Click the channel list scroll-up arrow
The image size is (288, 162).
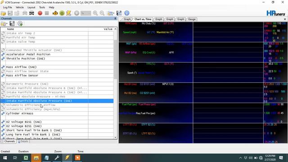(115, 29)
